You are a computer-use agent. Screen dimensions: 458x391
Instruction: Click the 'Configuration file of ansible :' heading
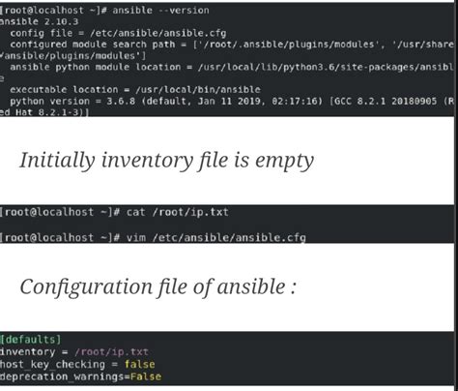point(157,286)
